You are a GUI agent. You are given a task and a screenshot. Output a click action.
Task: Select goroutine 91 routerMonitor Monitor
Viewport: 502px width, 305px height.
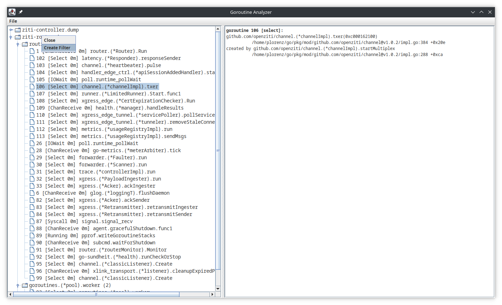101,250
